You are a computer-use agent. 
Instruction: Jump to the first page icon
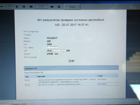(x=24, y=7)
